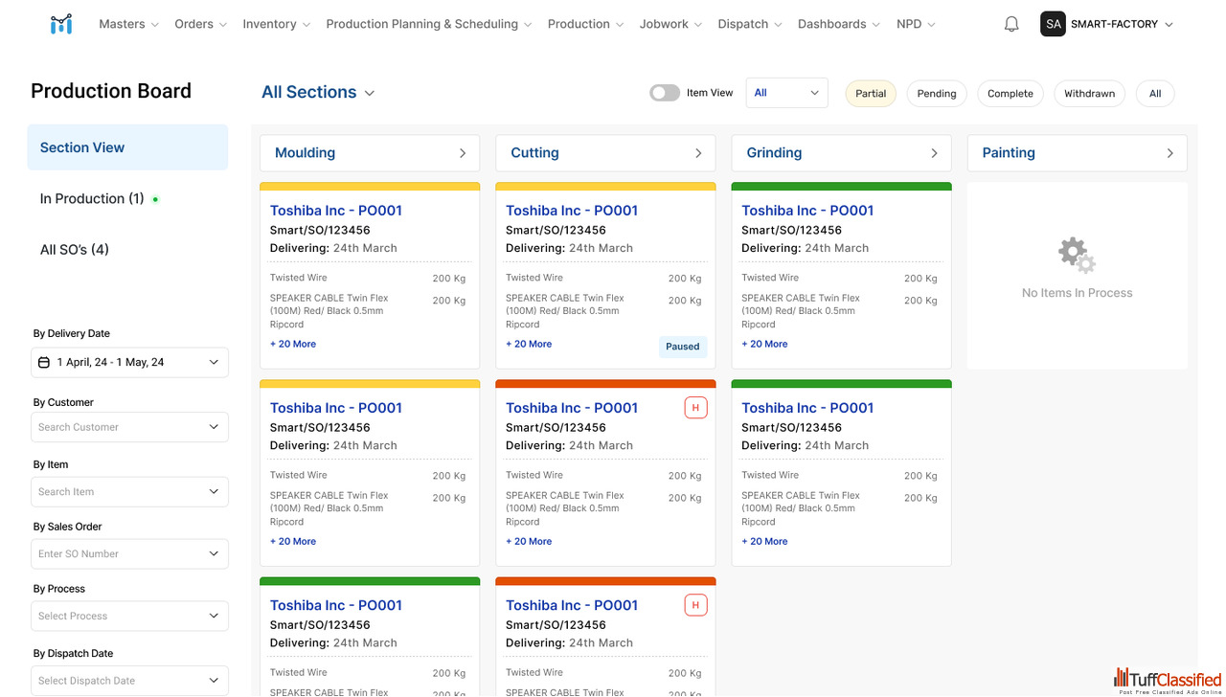The image size is (1226, 697).
Task: Open the By Customer search dropdown
Action: pos(129,427)
